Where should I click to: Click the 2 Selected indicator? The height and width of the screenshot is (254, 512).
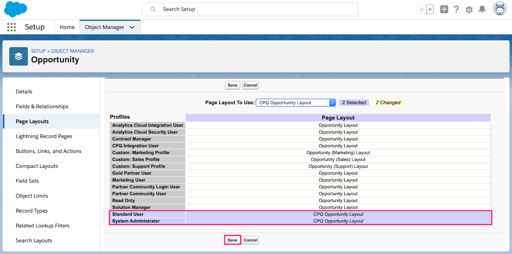tap(354, 102)
